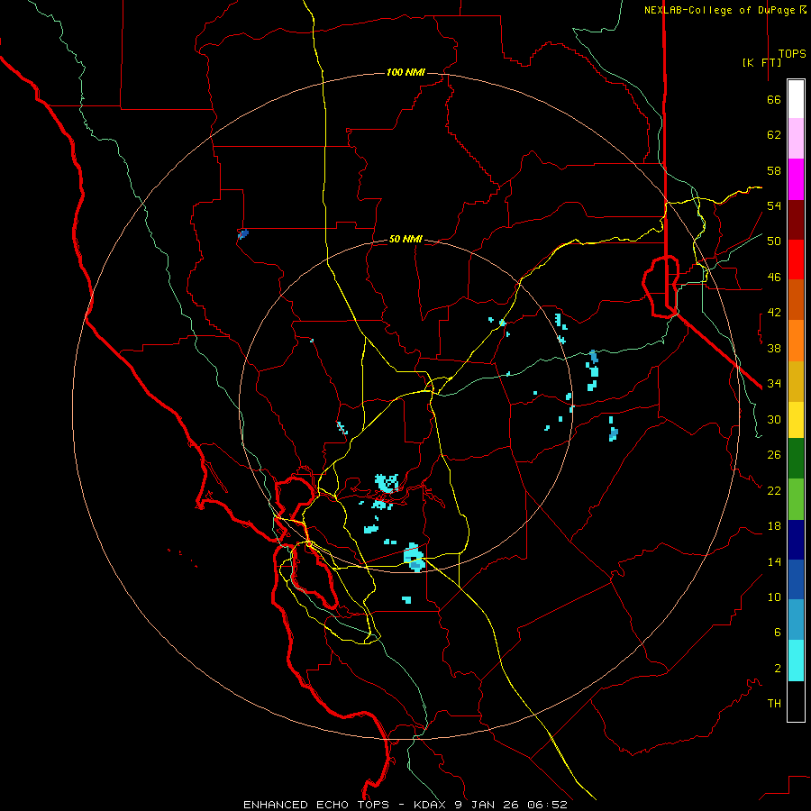Click the 14 value on the legend
The width and height of the screenshot is (811, 811).
774,561
